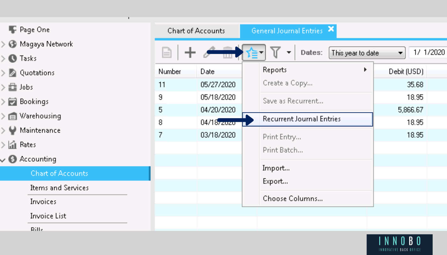Select journal entry number 5
The image size is (447, 255).
tap(160, 110)
